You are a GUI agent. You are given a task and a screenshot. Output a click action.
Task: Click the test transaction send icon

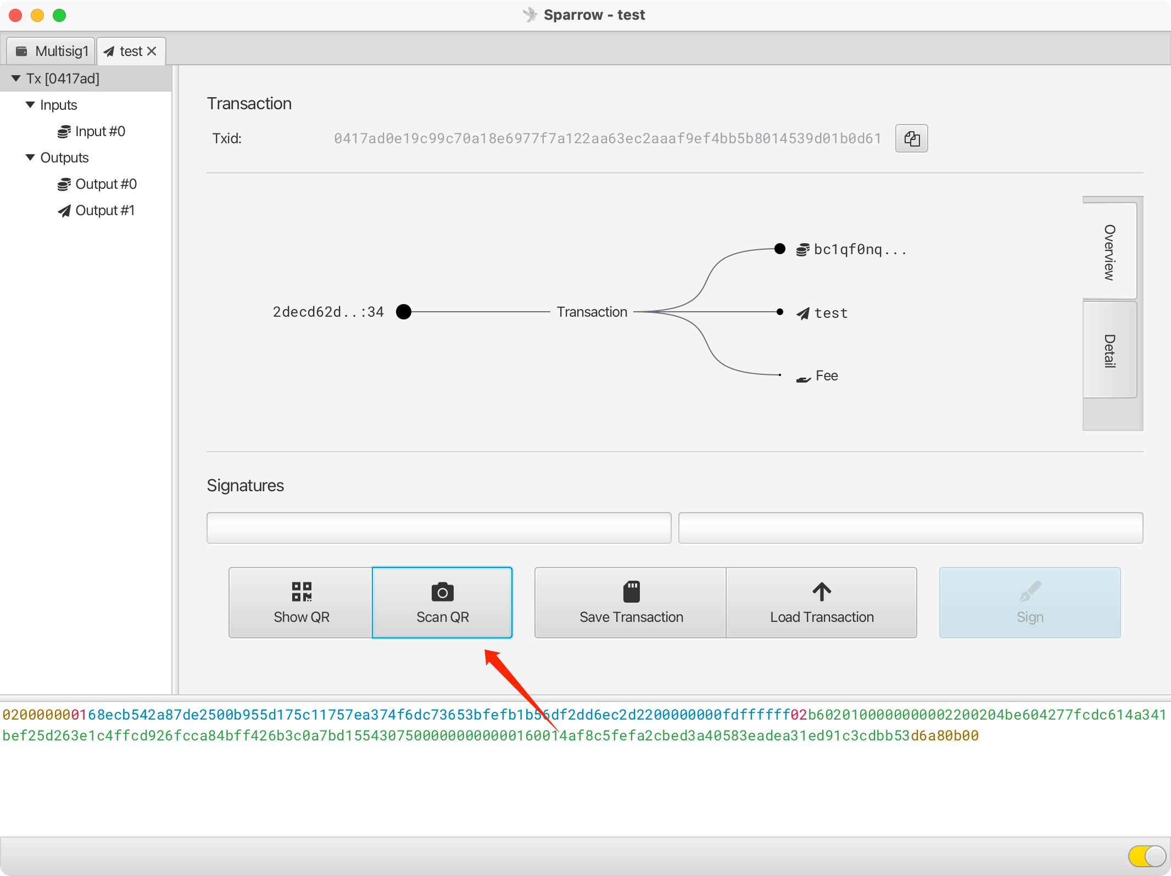click(x=112, y=50)
